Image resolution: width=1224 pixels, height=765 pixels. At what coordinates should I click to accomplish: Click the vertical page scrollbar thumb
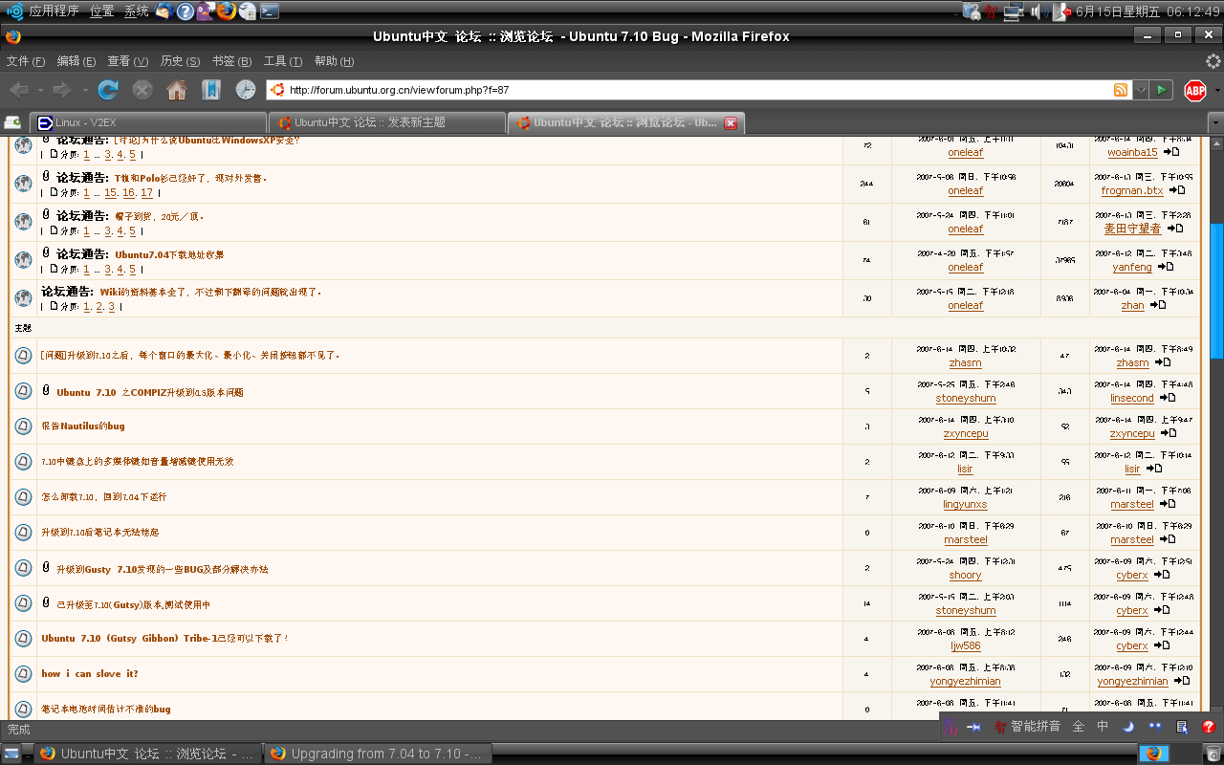pos(1216,290)
